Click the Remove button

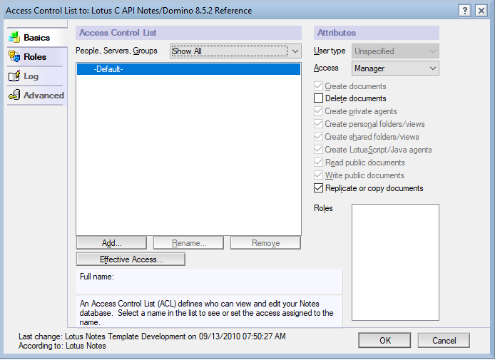tap(265, 243)
